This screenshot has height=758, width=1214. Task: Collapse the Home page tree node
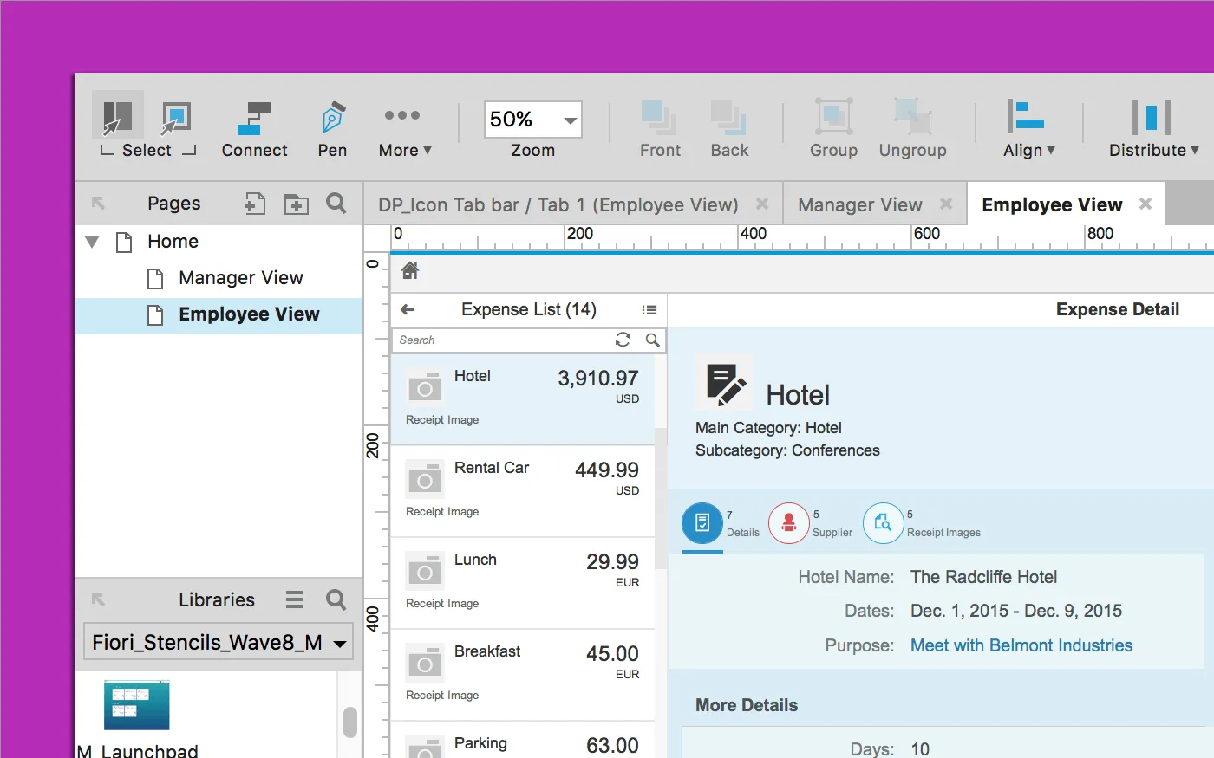pos(92,242)
